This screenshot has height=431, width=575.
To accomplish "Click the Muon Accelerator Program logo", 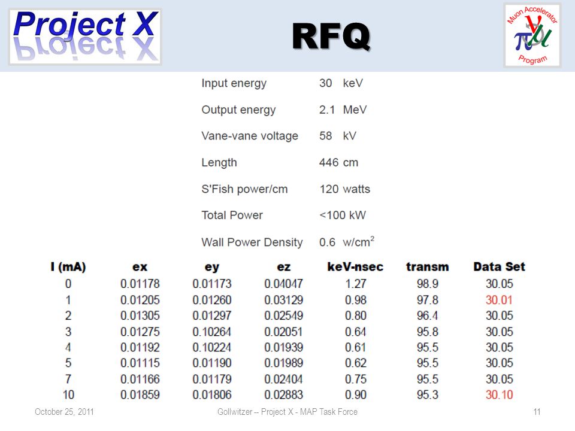I will [532, 35].
